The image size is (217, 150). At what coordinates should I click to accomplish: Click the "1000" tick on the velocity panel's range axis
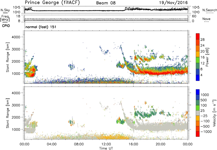pos(16,129)
